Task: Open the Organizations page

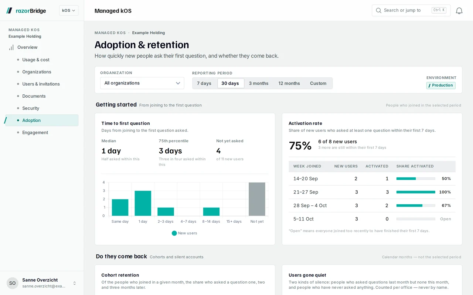Action: [42, 72]
